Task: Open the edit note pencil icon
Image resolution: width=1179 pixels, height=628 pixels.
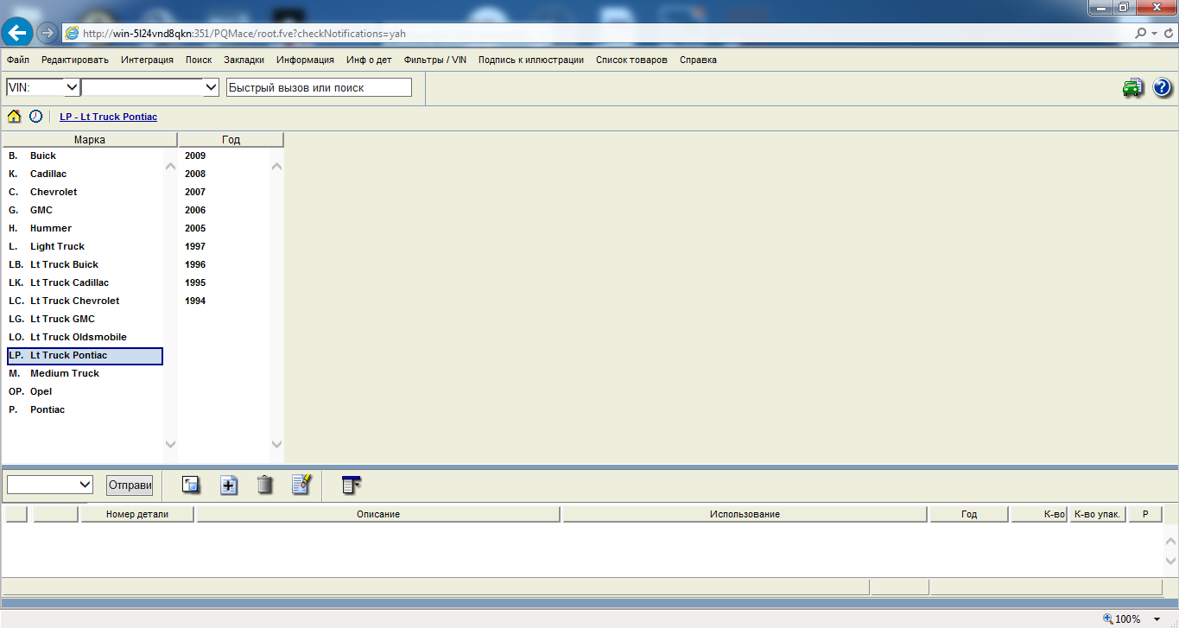Action: (301, 485)
